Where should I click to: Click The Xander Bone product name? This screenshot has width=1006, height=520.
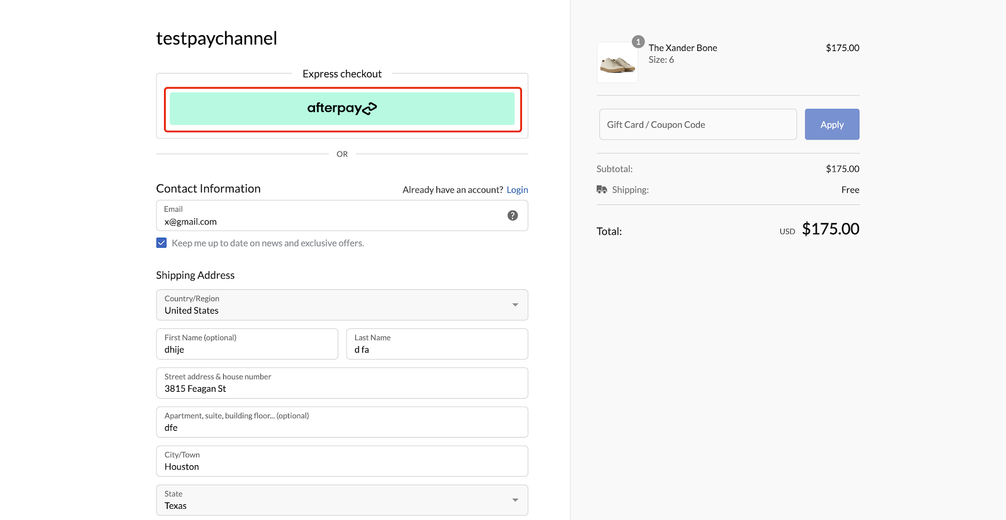tap(683, 48)
